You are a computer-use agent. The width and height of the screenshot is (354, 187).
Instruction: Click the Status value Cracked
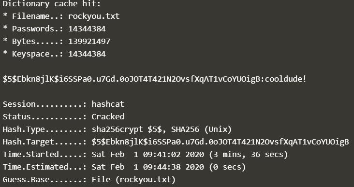click(108, 117)
